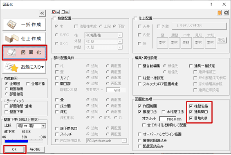Check the 畳 checkbox
This screenshot has height=155, width=231.
tap(57, 100)
